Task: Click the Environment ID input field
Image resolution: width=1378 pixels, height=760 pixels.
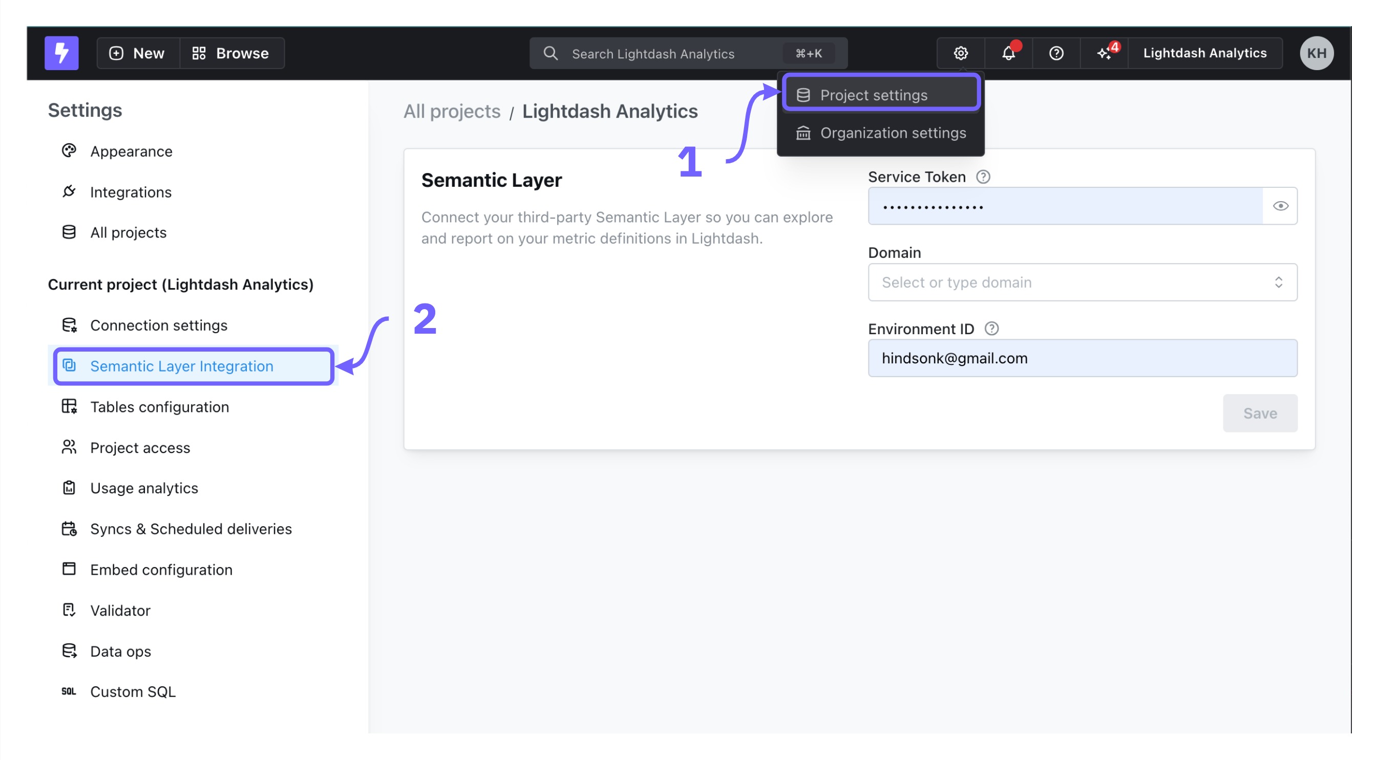Action: coord(1083,358)
